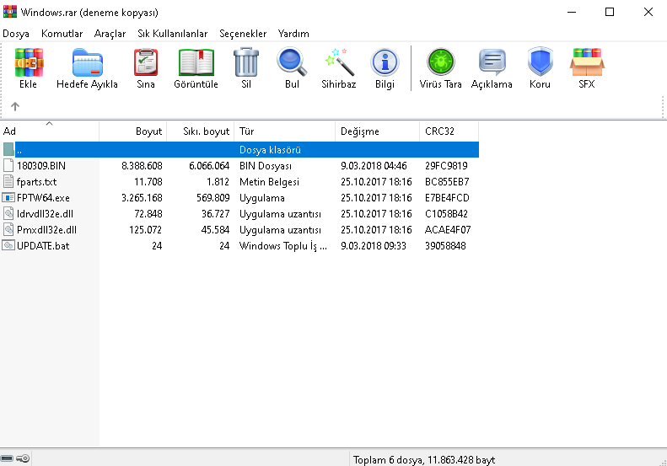The width and height of the screenshot is (667, 466).
Task: Click the key icon in status bar
Action: (23, 458)
